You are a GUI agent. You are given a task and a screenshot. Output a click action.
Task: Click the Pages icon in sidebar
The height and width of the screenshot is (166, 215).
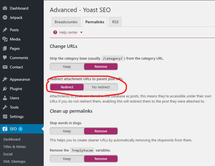point(5,48)
